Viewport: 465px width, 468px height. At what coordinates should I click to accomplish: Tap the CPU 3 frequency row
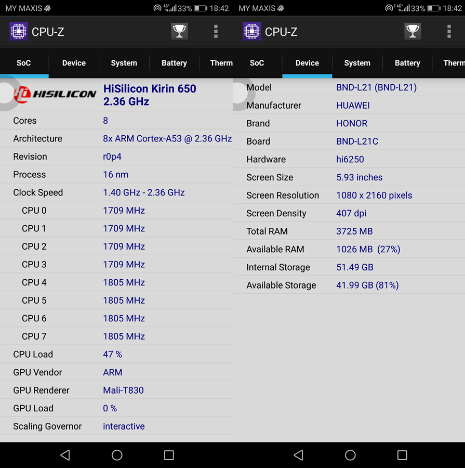point(116,264)
